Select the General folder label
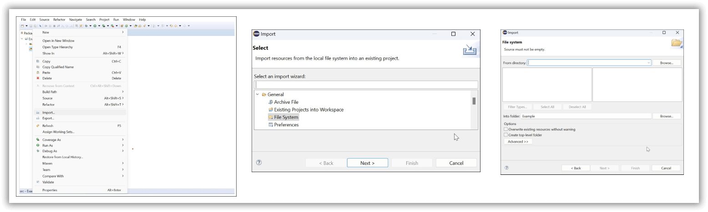708x212 pixels. tap(276, 95)
